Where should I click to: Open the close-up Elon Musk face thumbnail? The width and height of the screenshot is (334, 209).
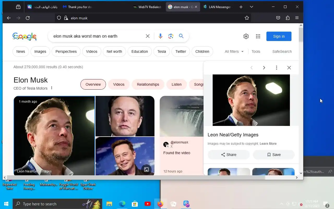click(125, 116)
